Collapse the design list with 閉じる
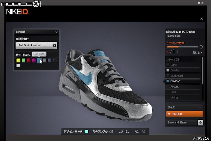Viewport: 211px width, 141px height. pyautogui.click(x=197, y=53)
